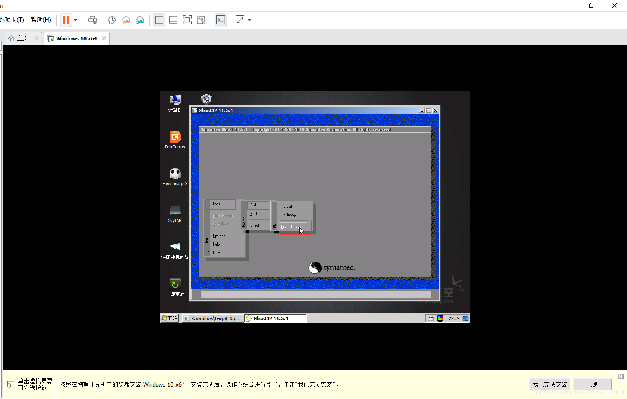The height and width of the screenshot is (399, 627).
Task: Dismiss the yellow install notification bar
Action: pyautogui.click(x=621, y=377)
